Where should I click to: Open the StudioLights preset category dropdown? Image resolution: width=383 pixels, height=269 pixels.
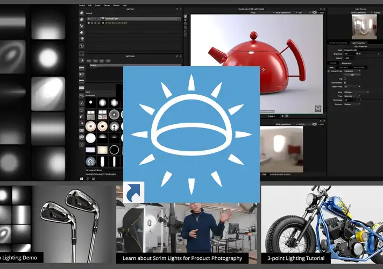pos(100,95)
